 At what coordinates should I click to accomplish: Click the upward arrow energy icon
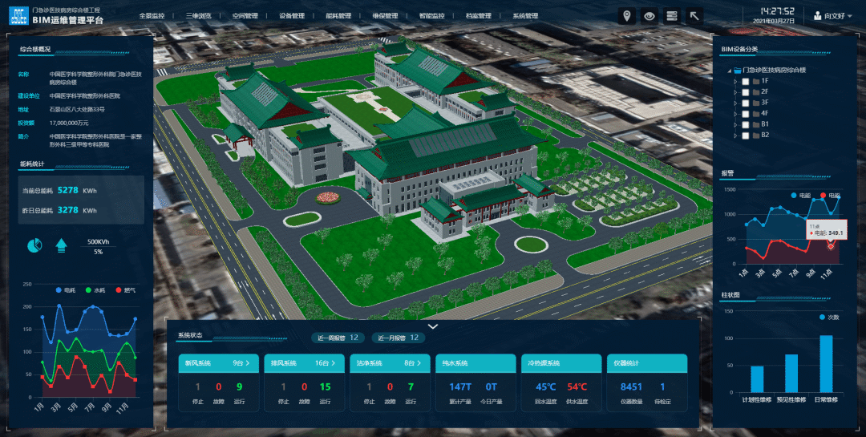point(61,245)
